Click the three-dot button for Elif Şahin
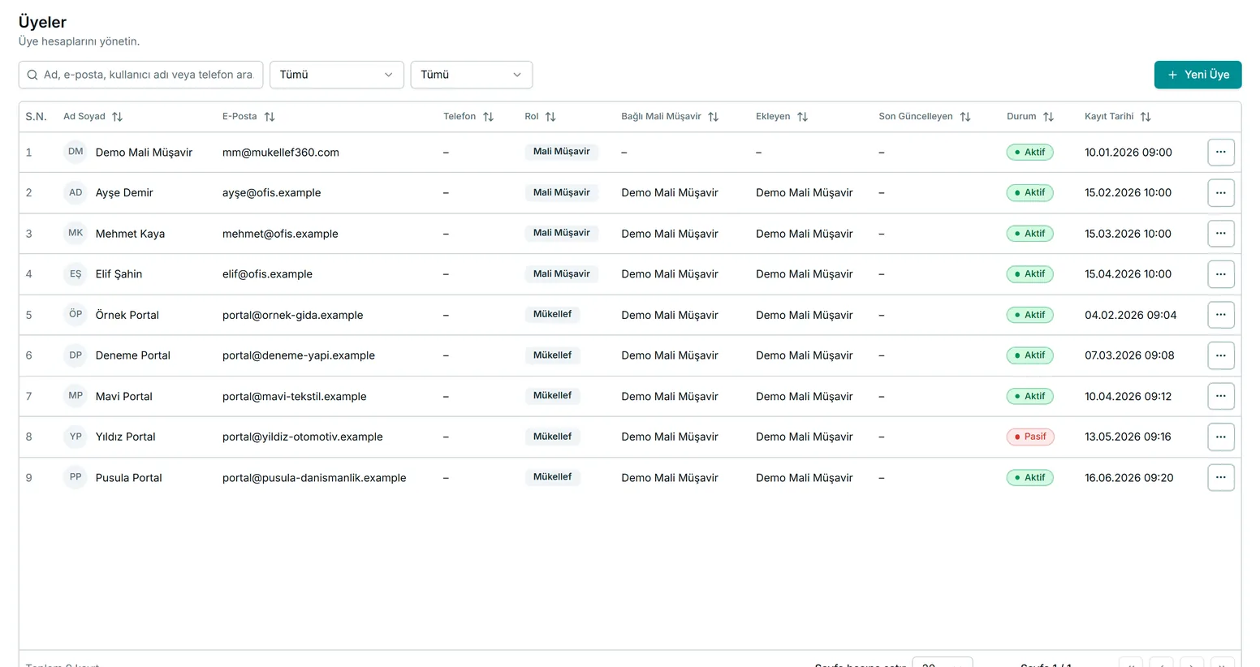1260x667 pixels. pos(1221,274)
